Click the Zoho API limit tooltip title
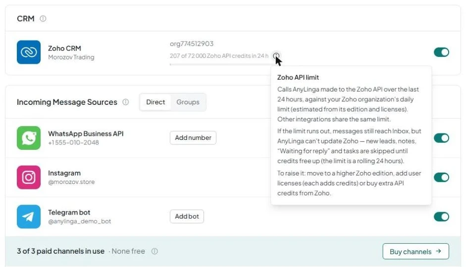This screenshot has height=267, width=466. [298, 78]
